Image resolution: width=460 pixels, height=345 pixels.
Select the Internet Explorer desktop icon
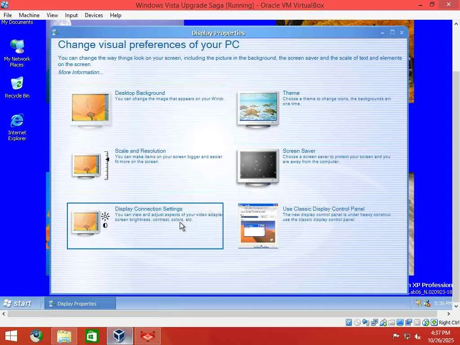click(17, 127)
